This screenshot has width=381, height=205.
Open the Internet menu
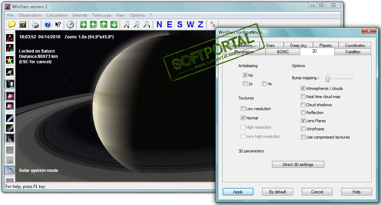80,15
